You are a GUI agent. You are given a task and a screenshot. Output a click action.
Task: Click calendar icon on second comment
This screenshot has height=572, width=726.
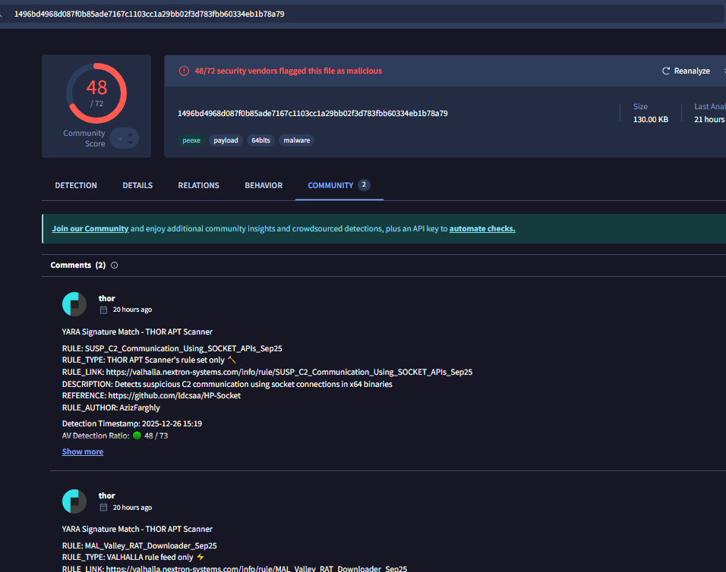coord(103,508)
